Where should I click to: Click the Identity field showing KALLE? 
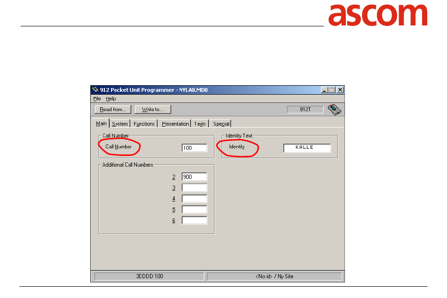[x=307, y=148]
